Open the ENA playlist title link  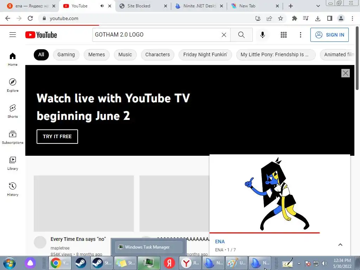pyautogui.click(x=220, y=242)
